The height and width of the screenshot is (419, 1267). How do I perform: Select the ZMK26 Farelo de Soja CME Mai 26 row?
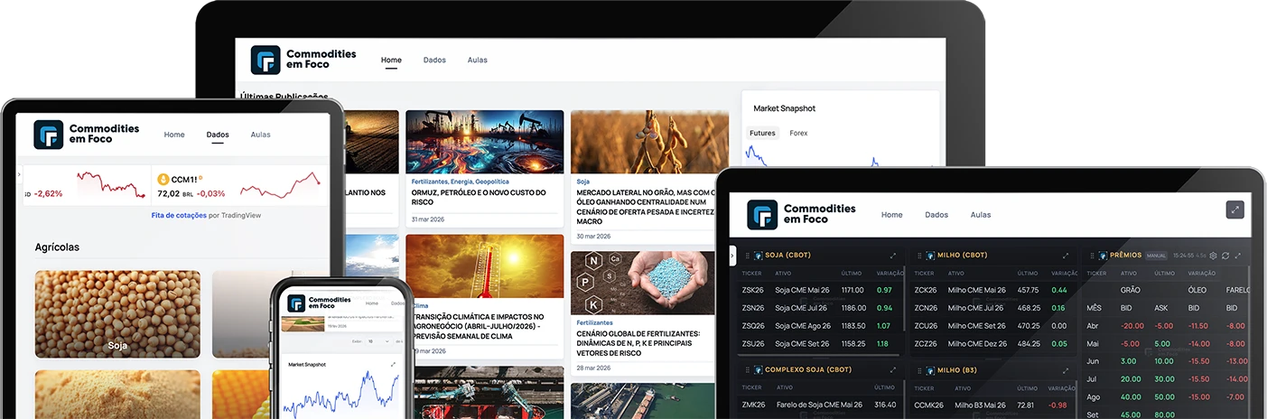tap(819, 405)
